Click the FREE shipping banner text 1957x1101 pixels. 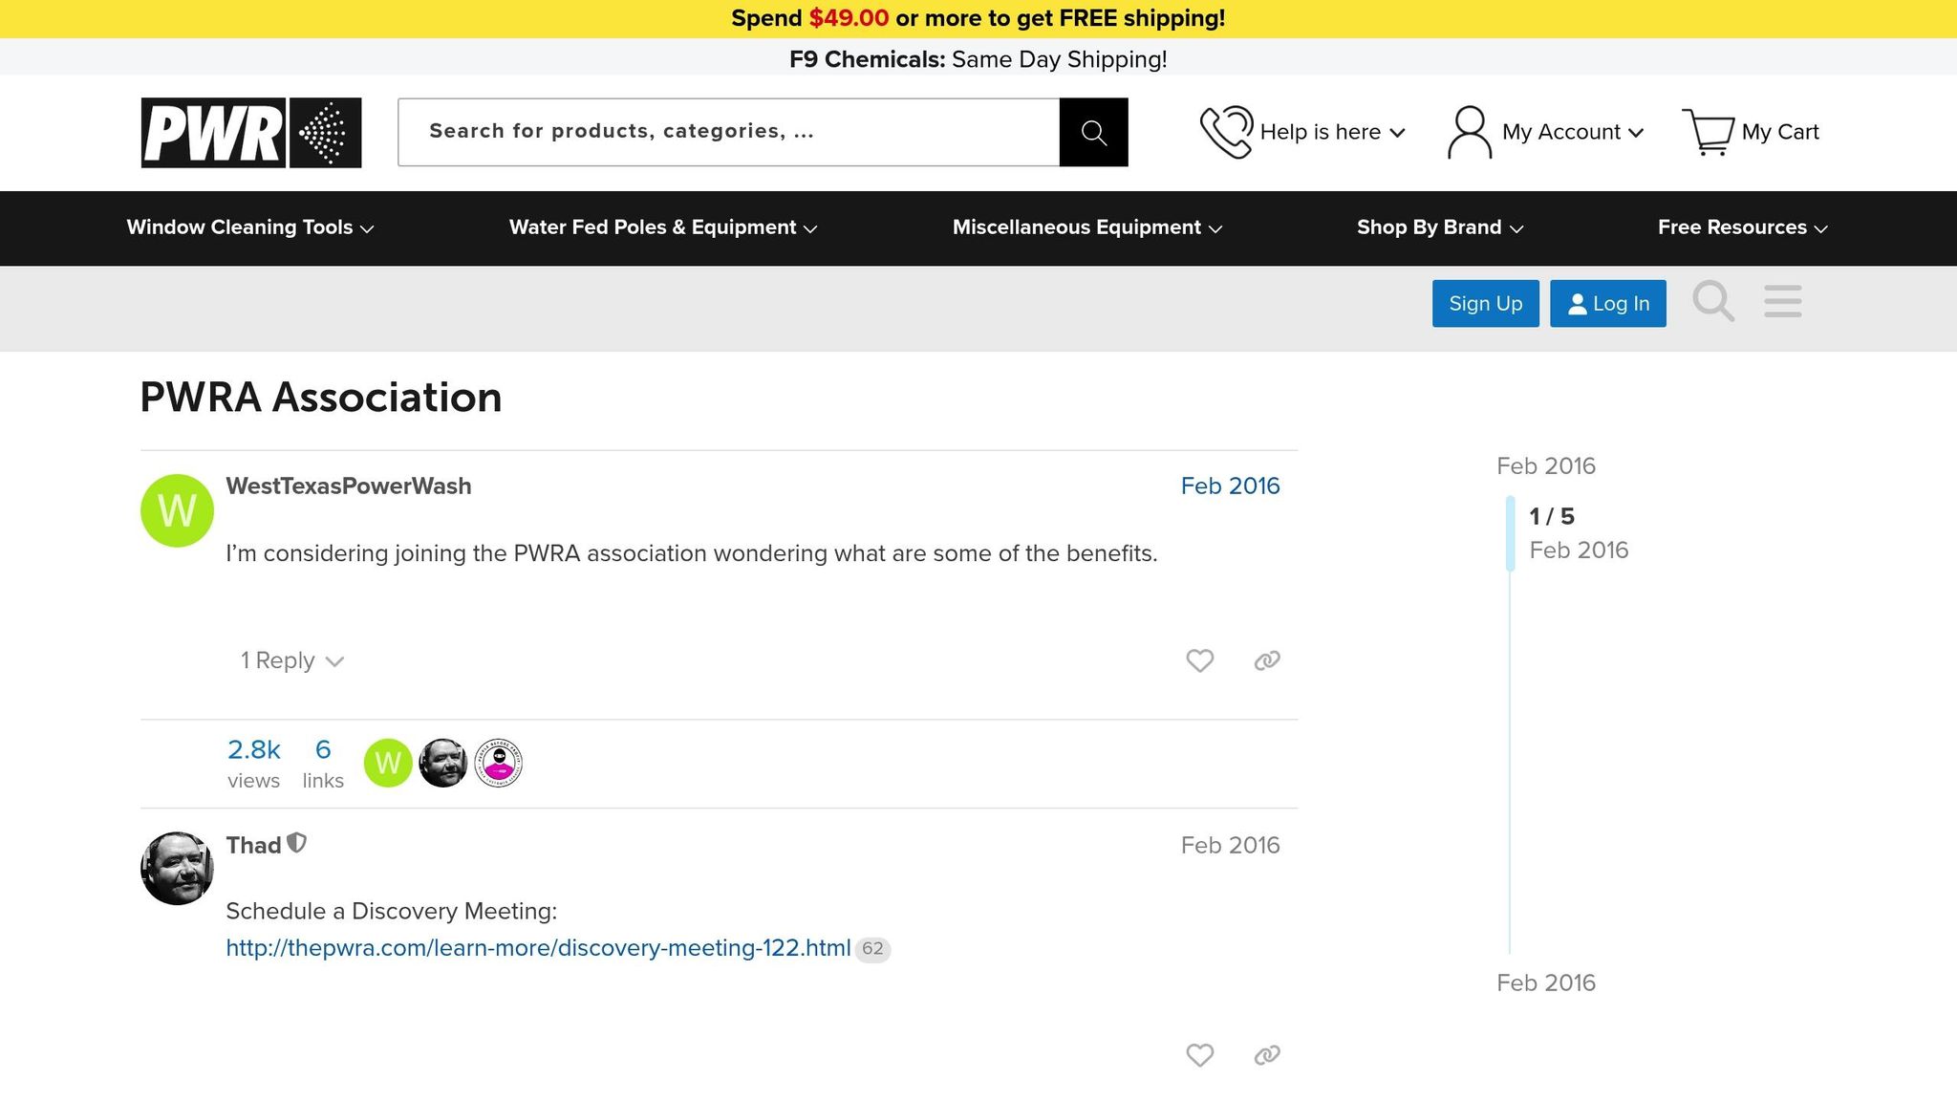(x=978, y=18)
